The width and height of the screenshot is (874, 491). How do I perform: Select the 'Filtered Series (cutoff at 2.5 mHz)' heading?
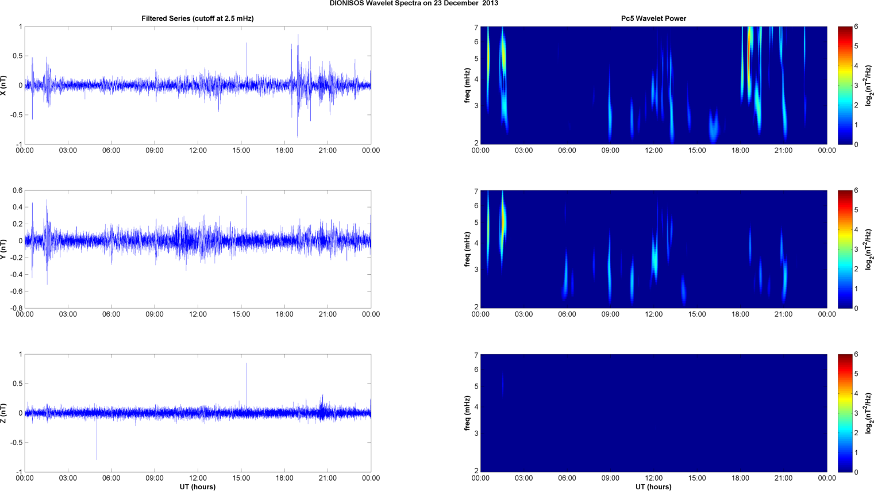pyautogui.click(x=198, y=18)
